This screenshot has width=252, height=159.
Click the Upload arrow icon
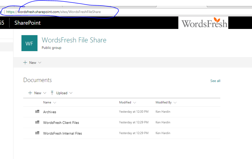[x=52, y=93]
